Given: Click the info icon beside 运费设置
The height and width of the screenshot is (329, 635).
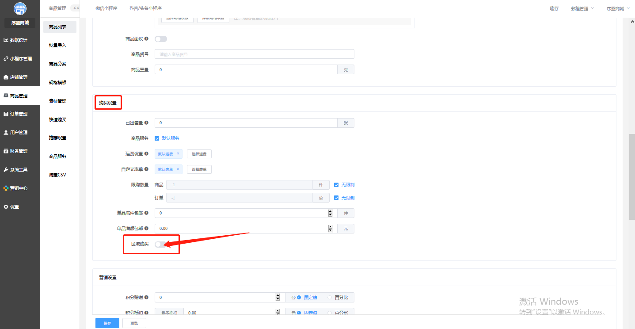Looking at the screenshot, I should pyautogui.click(x=146, y=154).
